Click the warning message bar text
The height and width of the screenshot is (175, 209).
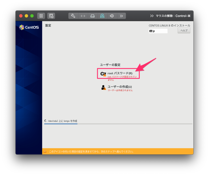pyautogui.click(x=91, y=151)
